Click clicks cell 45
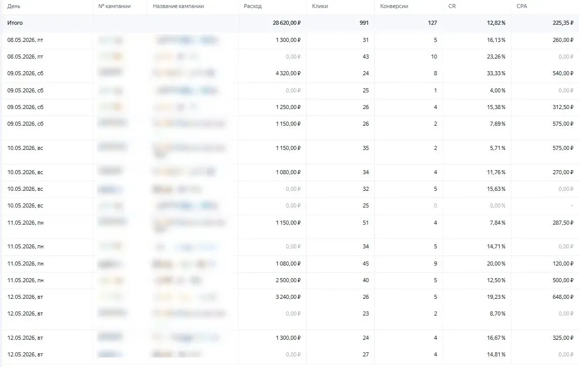 pyautogui.click(x=366, y=264)
